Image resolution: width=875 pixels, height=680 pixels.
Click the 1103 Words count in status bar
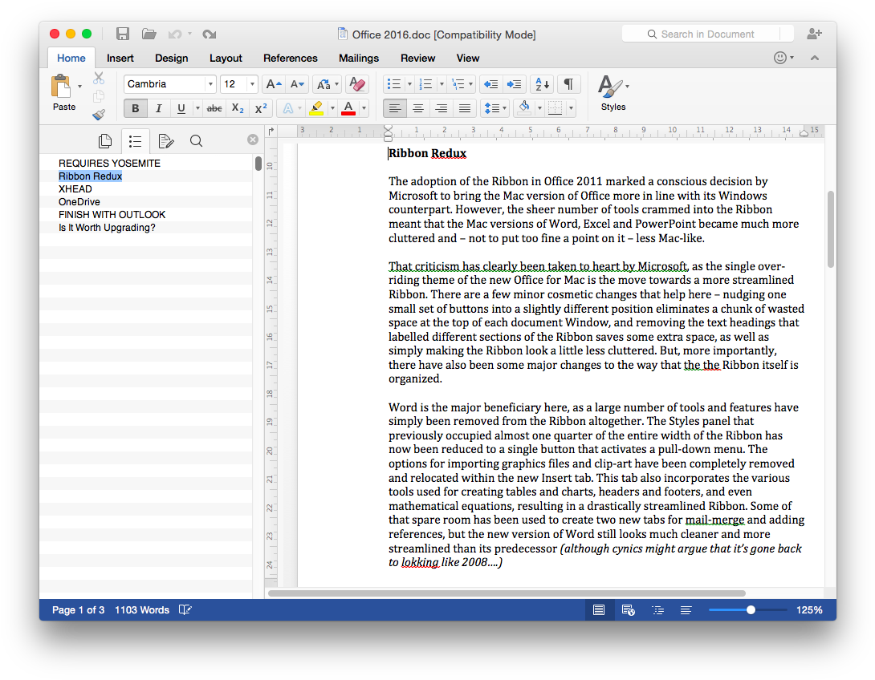tap(142, 610)
